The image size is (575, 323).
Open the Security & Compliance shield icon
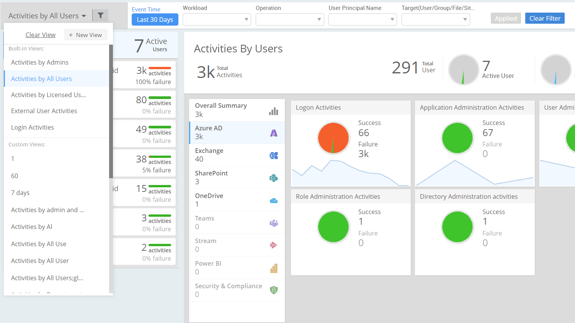coord(273,290)
